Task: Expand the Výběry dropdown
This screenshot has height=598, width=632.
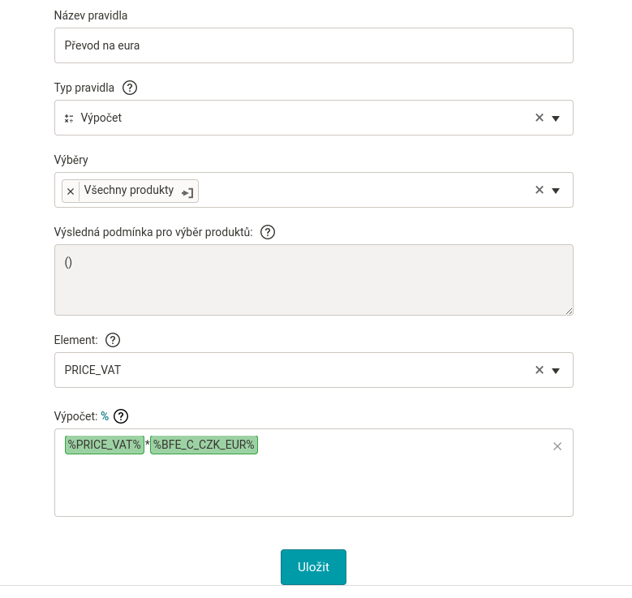Action: [556, 191]
